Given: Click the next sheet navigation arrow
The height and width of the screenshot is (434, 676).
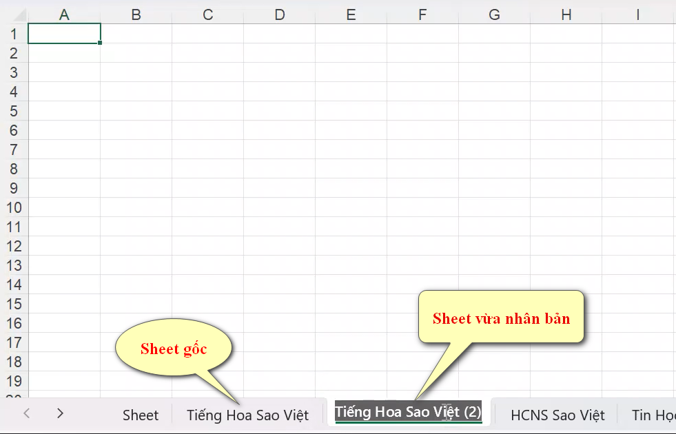Looking at the screenshot, I should [59, 414].
